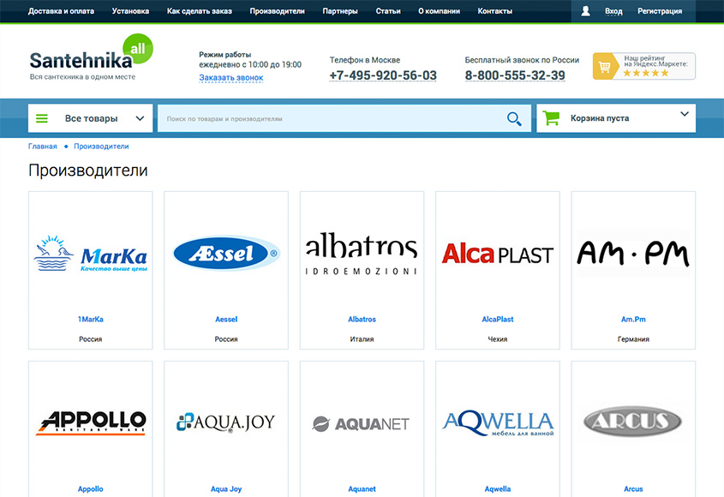Click the Россия text under Aessel
Viewport: 724px width, 497px height.
(226, 339)
